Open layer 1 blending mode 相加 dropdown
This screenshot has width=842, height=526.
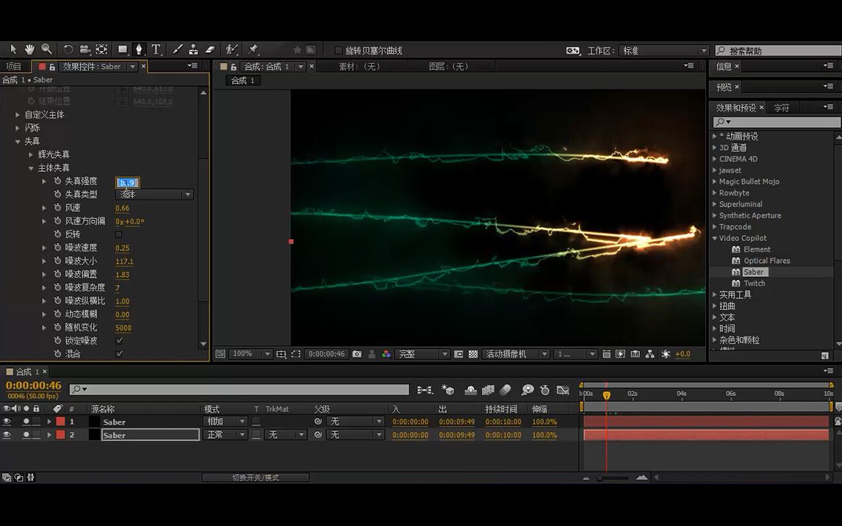tap(225, 422)
